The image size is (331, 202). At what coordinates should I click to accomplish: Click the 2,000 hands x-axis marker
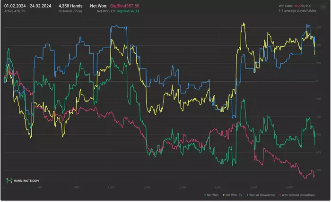[x=147, y=188]
